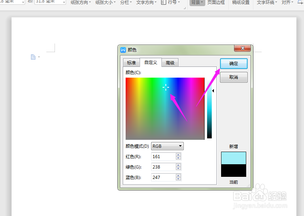304x216 pixels.
Task: Open the 对齐 align dropdown
Action: coord(287,3)
